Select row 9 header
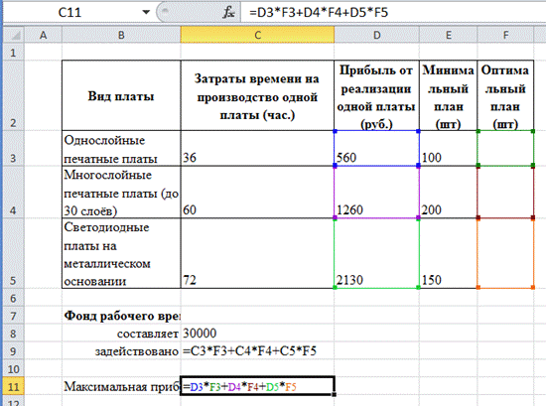 coord(13,351)
